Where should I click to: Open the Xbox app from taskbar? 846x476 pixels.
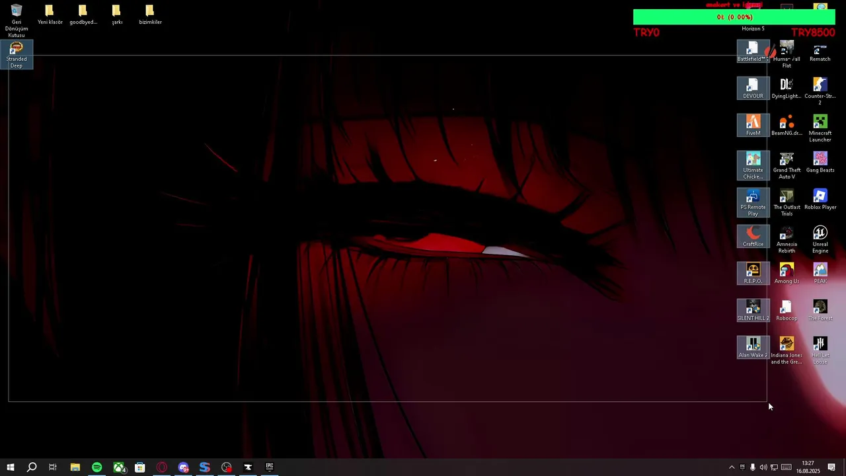119,467
